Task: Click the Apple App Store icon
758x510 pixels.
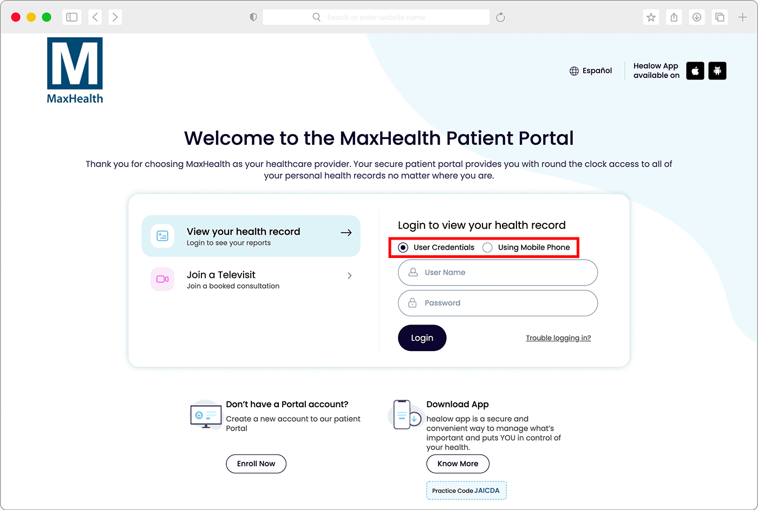Action: [695, 71]
